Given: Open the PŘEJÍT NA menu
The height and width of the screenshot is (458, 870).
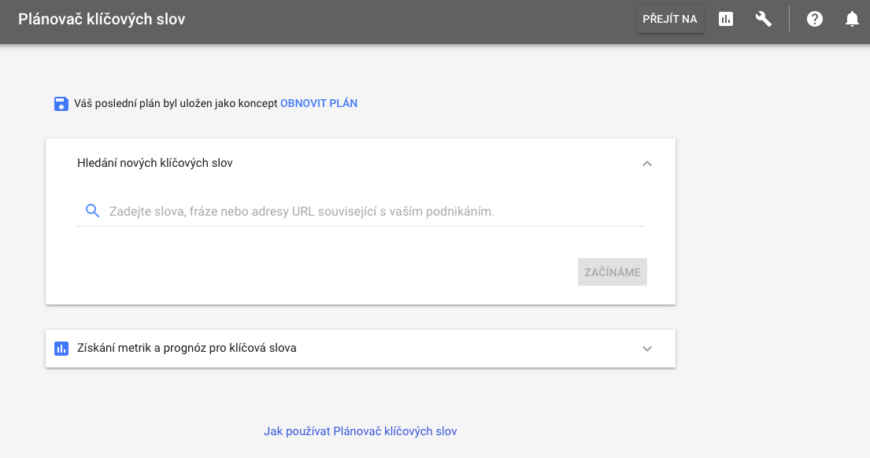Looking at the screenshot, I should click(670, 20).
